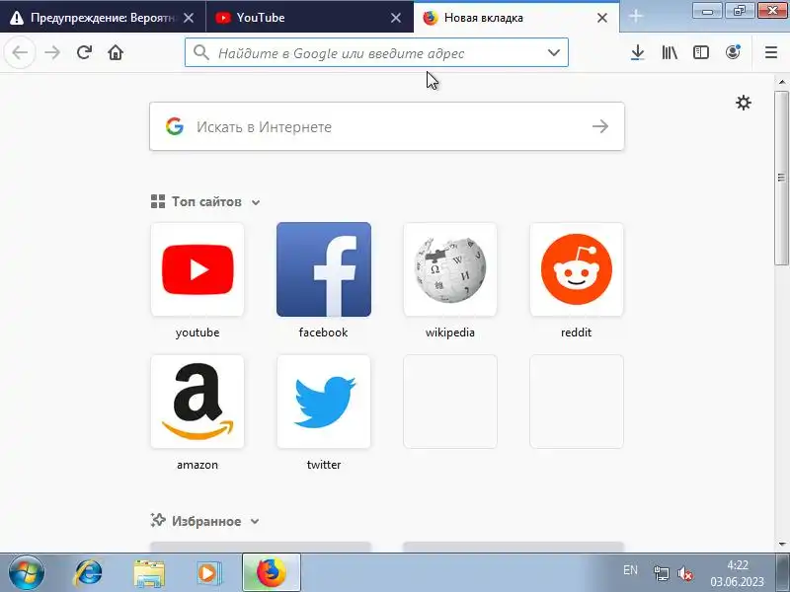Click the EN language indicator

click(x=630, y=570)
